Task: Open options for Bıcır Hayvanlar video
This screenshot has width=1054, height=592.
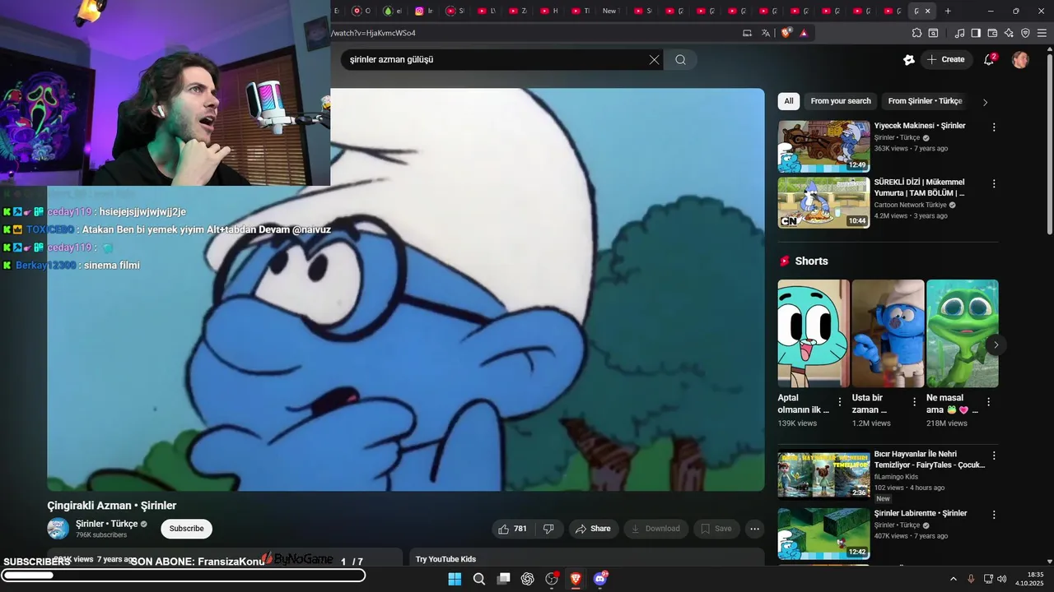Action: tap(994, 456)
